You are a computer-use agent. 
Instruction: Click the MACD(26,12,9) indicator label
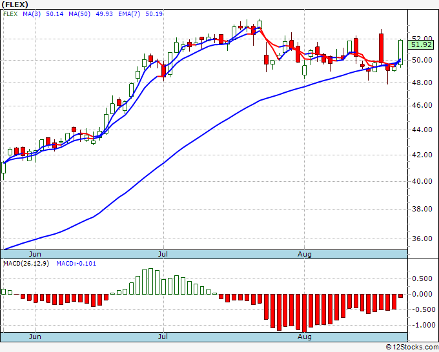click(x=26, y=264)
